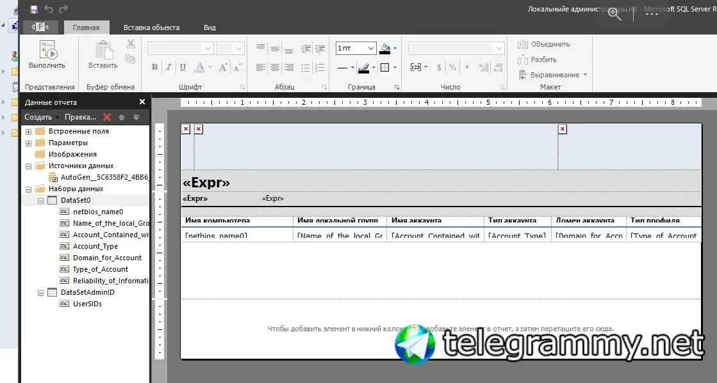Move item down in report data panel
The width and height of the screenshot is (717, 383).
136,117
